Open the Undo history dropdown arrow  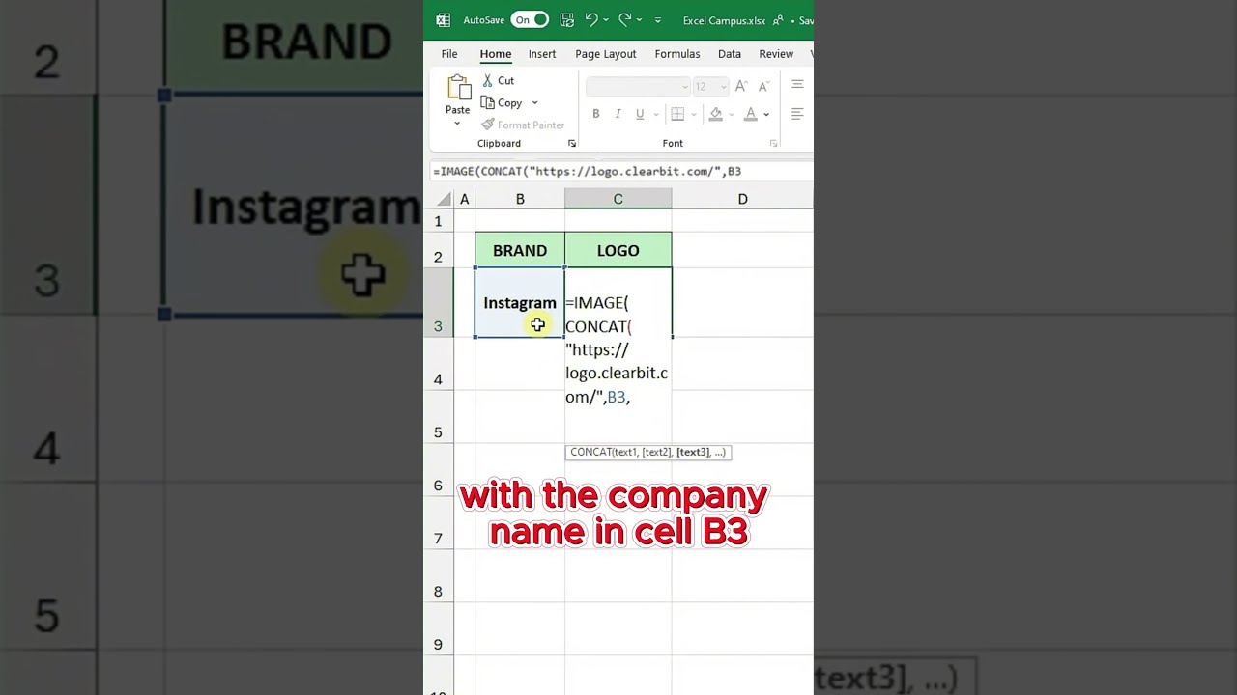pyautogui.click(x=606, y=19)
